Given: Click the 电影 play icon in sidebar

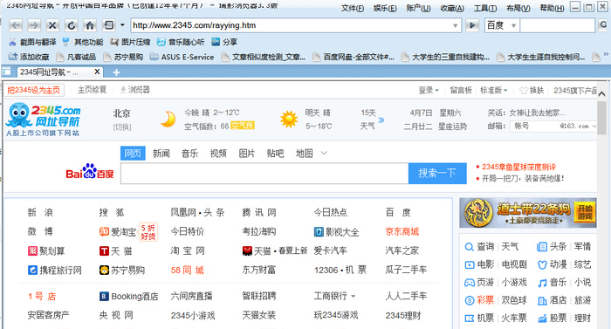Looking at the screenshot, I should click(x=470, y=265).
